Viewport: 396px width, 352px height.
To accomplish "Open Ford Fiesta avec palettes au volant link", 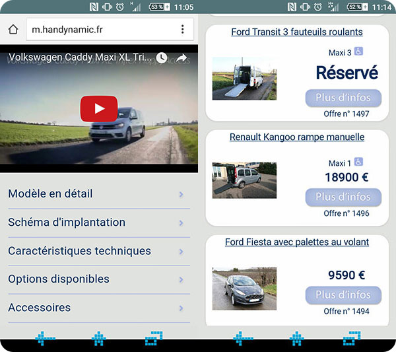I will point(296,242).
